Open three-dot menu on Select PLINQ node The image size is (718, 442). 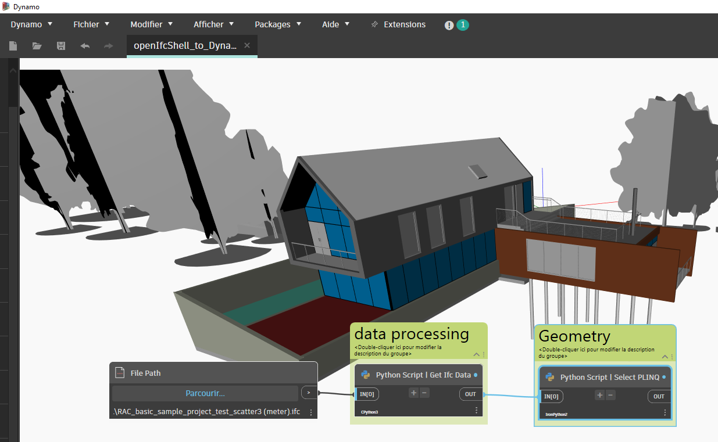point(665,412)
